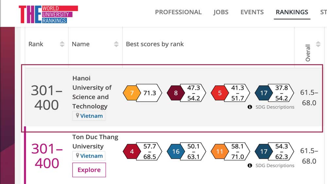Sort by Overall score column arrows
The height and width of the screenshot is (184, 327).
[x=318, y=44]
